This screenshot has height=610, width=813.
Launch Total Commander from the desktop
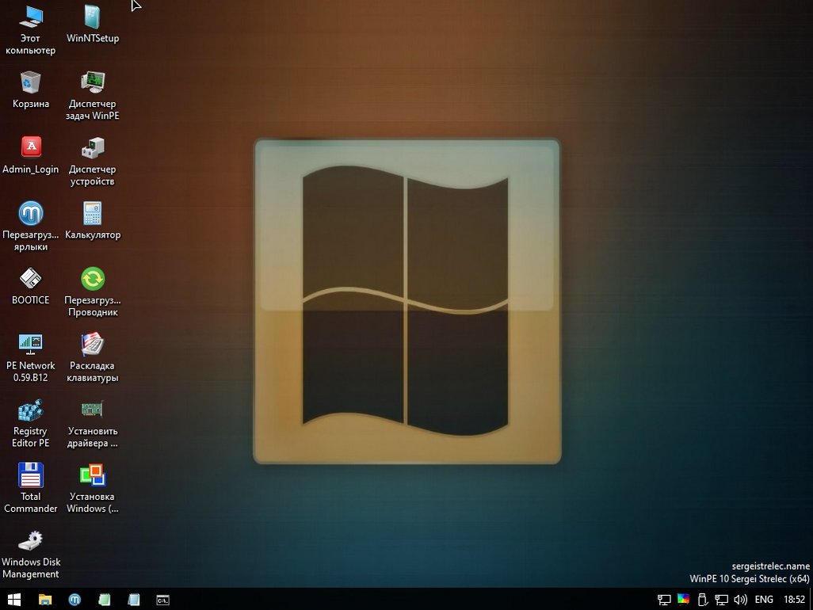(31, 476)
